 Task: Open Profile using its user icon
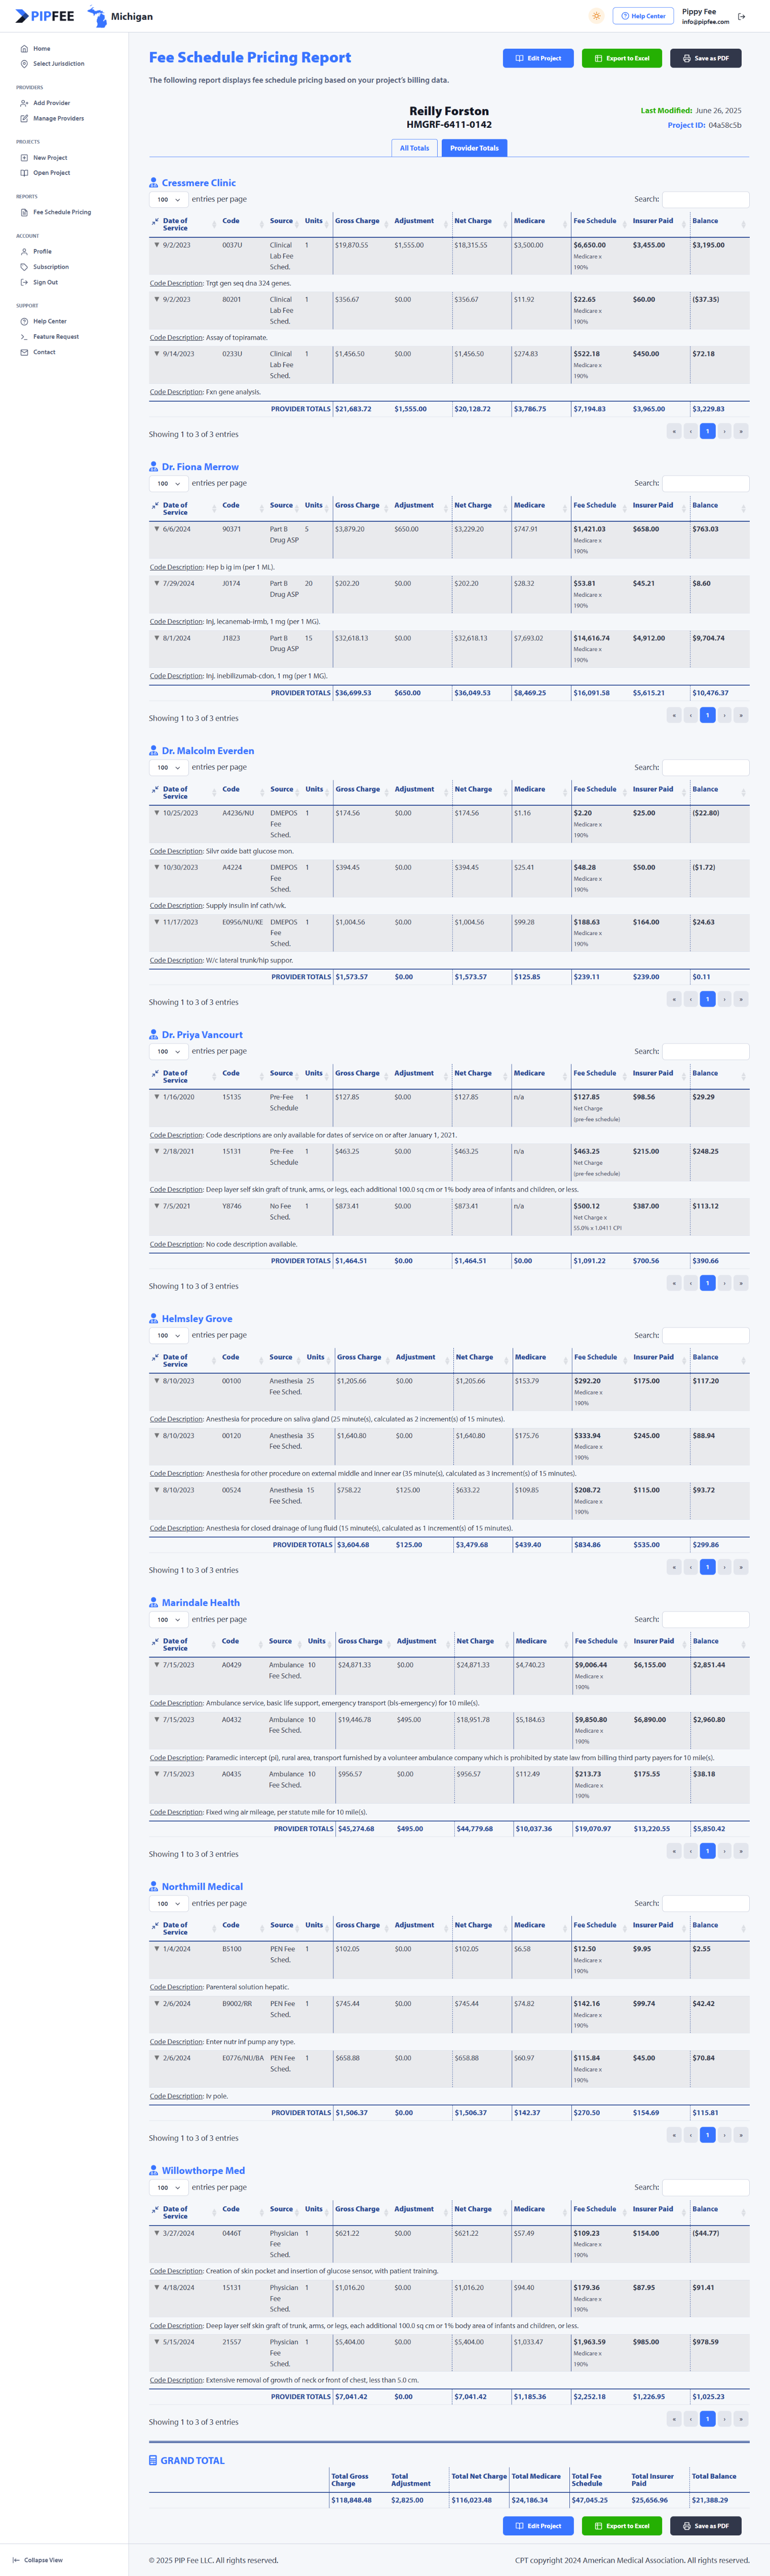click(24, 252)
